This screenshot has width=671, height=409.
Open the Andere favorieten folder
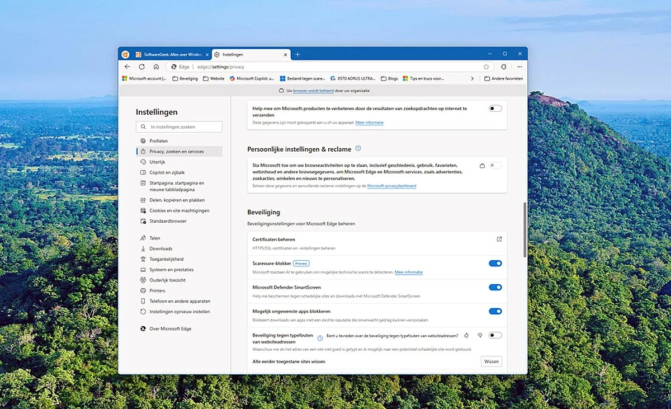click(x=504, y=78)
